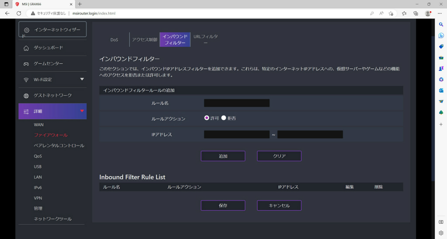
Task: Expand the Wi-Fi設定 dropdown arrow
Action: click(x=82, y=79)
